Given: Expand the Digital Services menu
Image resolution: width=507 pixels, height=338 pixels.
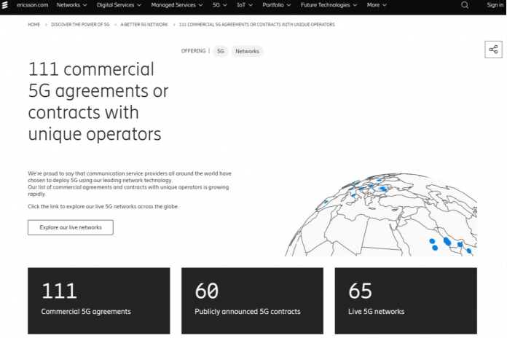Looking at the screenshot, I should 119,5.
